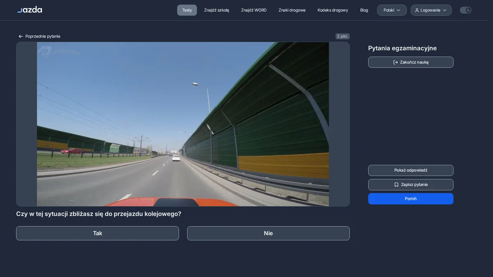
Task: Toggle the dark mode switch
Action: (x=465, y=10)
